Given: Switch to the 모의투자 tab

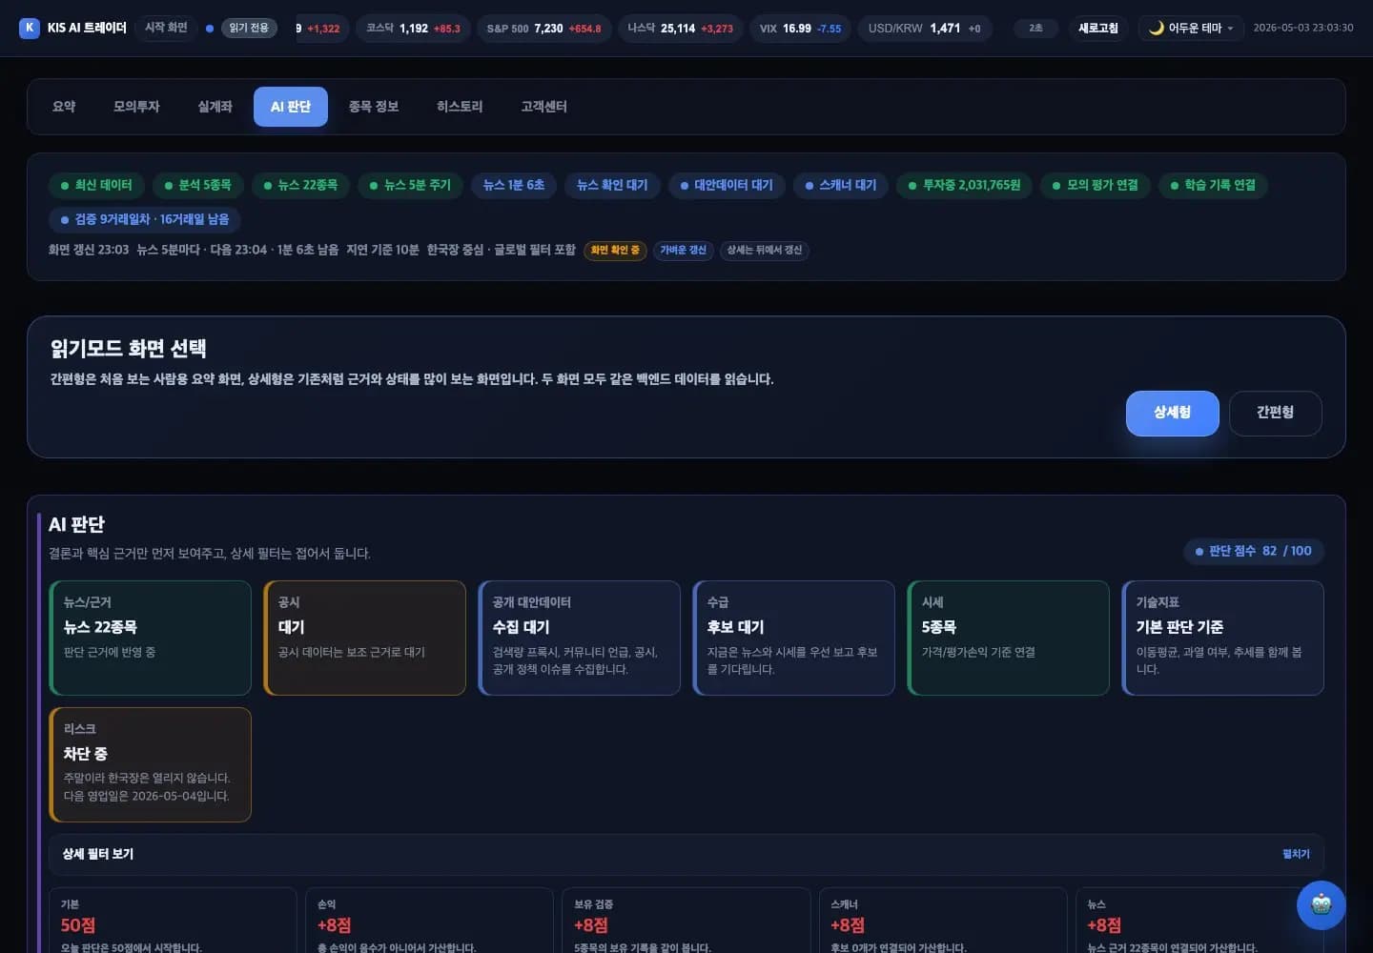Looking at the screenshot, I should tap(136, 107).
